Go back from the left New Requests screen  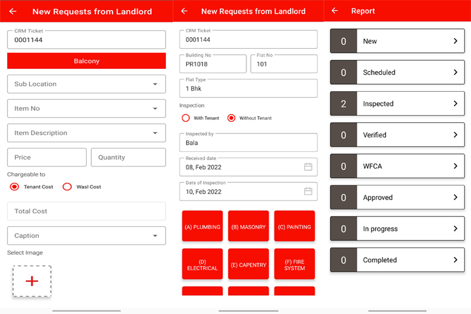coord(12,11)
